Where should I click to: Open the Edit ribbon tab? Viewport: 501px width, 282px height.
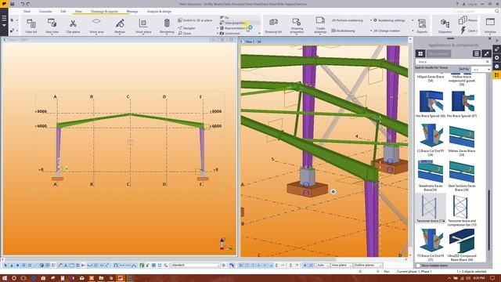coord(63,11)
